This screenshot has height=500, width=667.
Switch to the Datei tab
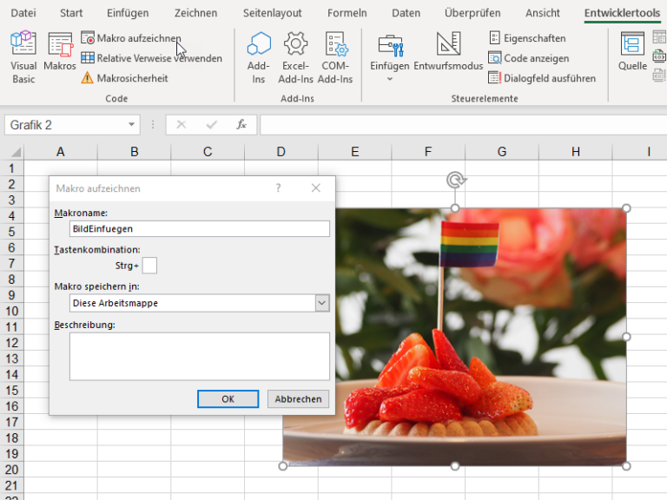23,13
